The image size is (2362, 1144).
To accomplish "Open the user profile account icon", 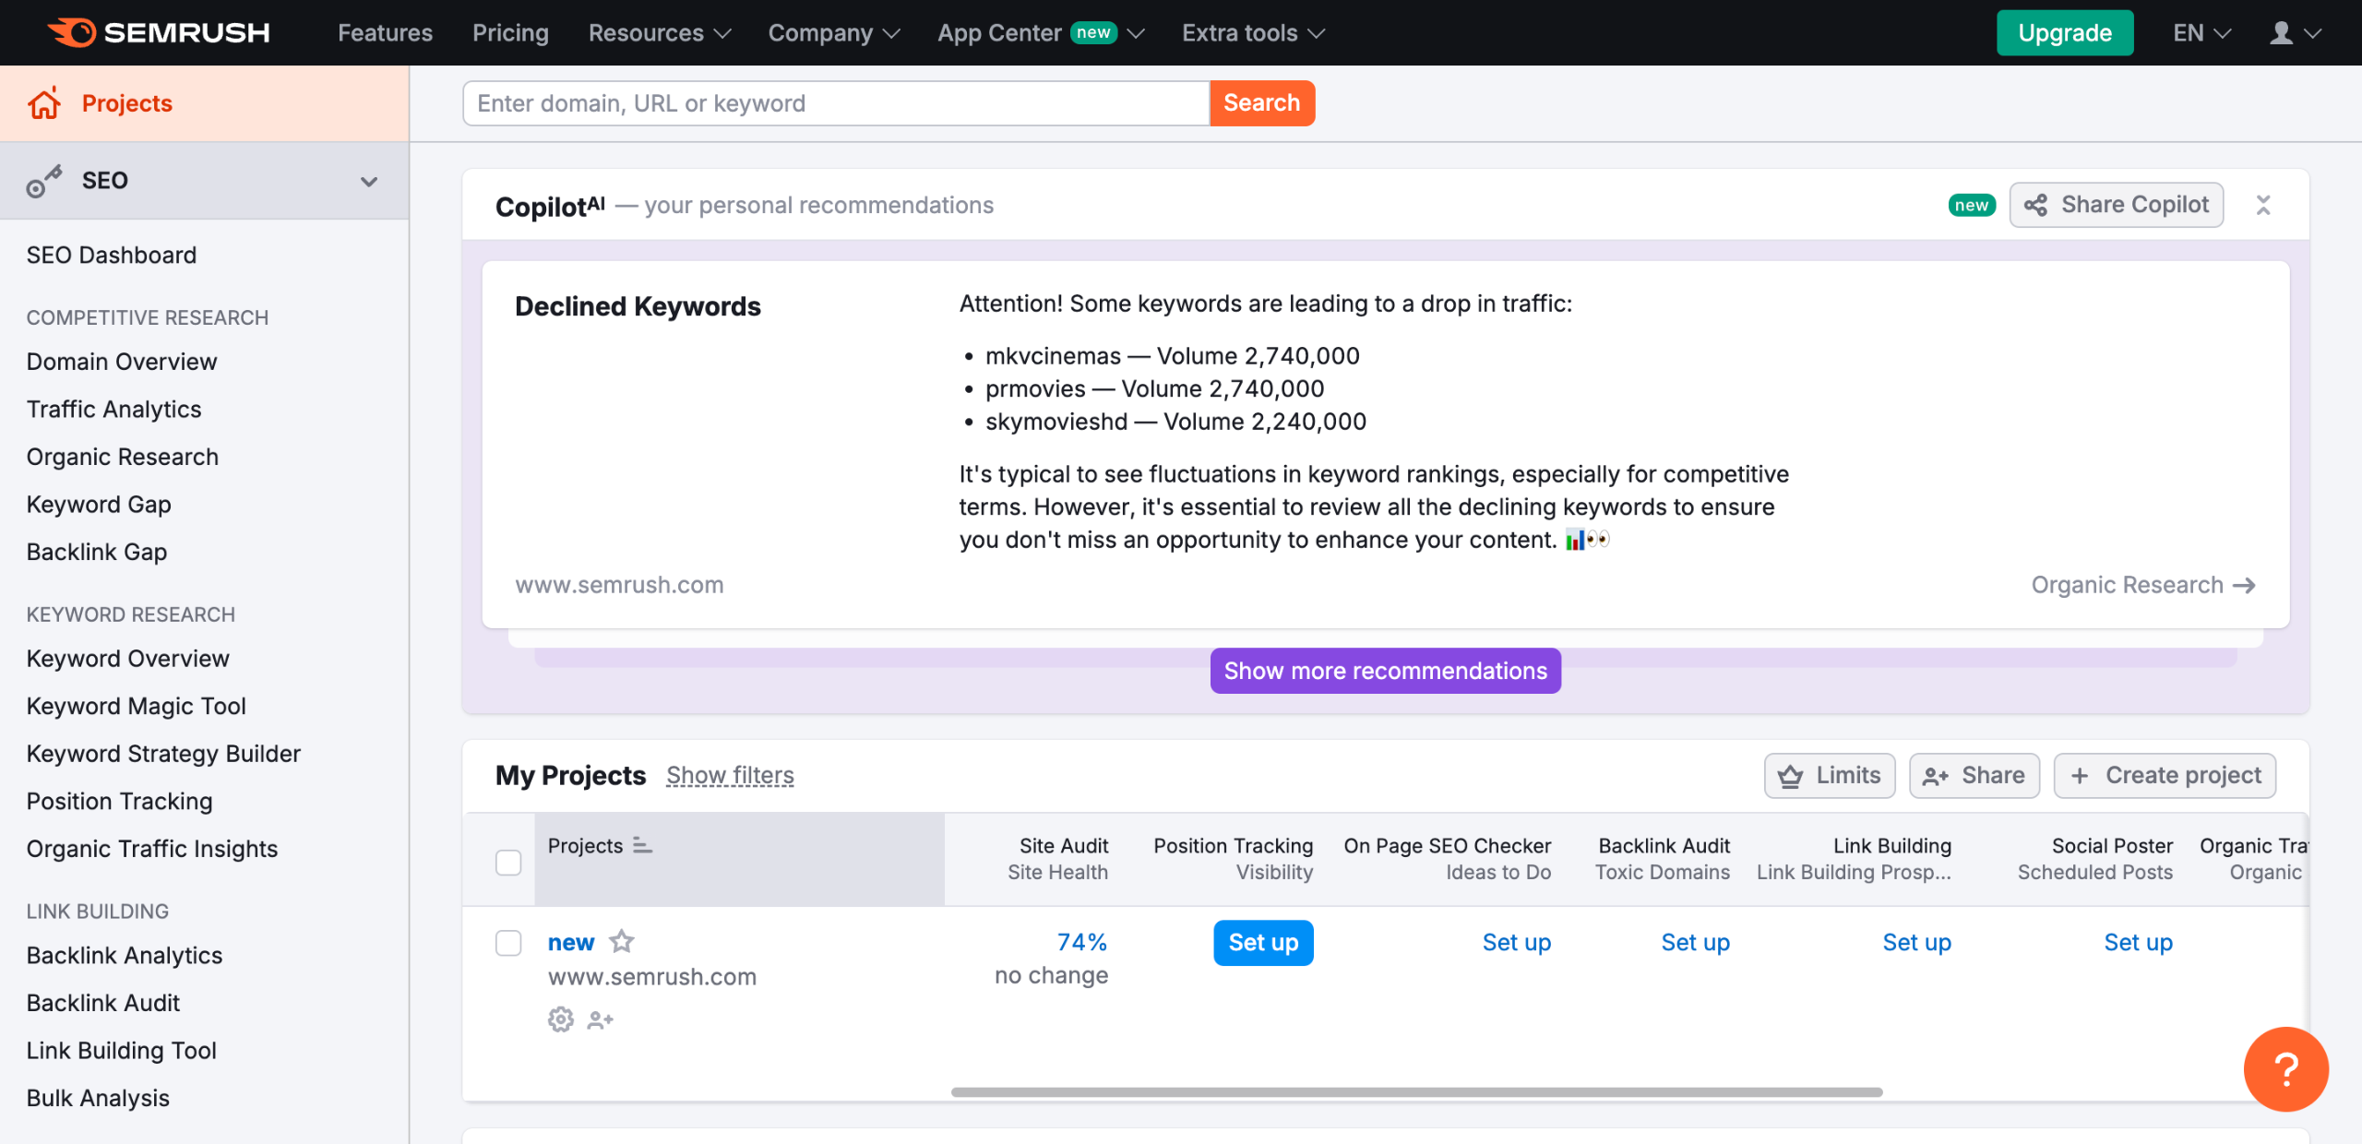I will 2281,33.
